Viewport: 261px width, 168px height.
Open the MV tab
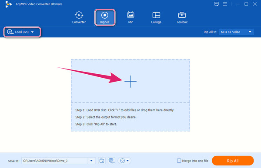130,17
